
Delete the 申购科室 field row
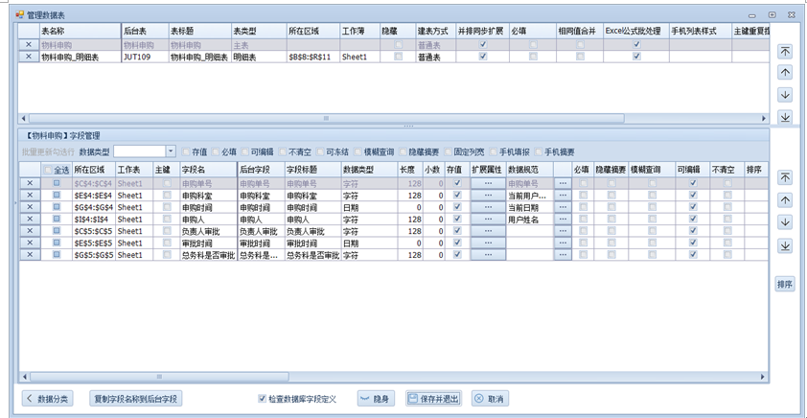(29, 195)
